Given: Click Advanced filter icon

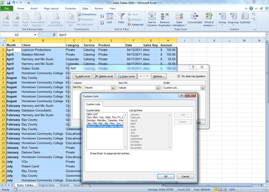Looking at the screenshot, I should 136,25.
